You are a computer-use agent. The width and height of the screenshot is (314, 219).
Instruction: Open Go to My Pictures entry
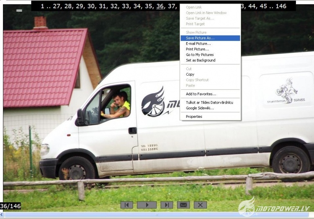pos(210,55)
